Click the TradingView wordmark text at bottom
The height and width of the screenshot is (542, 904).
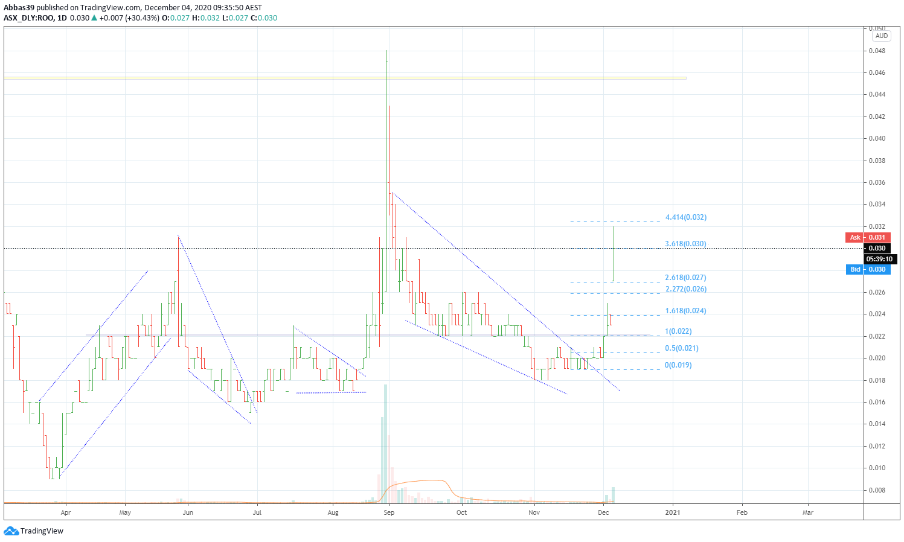click(x=42, y=531)
